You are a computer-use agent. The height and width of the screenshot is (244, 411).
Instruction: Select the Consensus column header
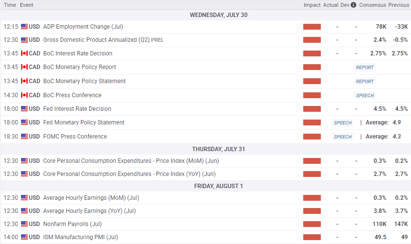click(372, 5)
